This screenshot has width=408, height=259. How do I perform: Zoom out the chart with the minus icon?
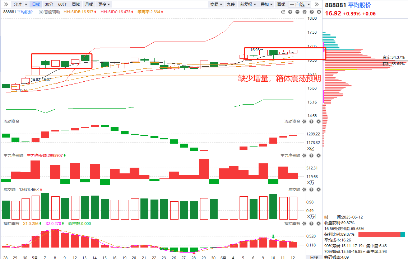tap(297, 12)
